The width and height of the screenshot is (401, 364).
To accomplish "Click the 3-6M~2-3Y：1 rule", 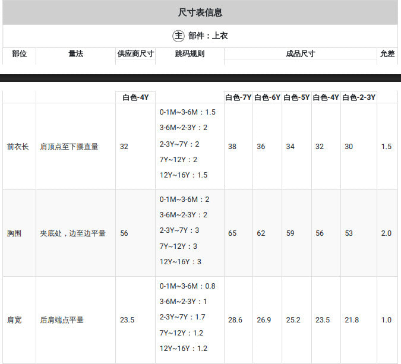I will [x=183, y=302].
